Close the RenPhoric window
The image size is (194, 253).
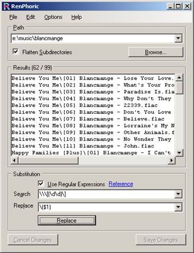coord(187,6)
